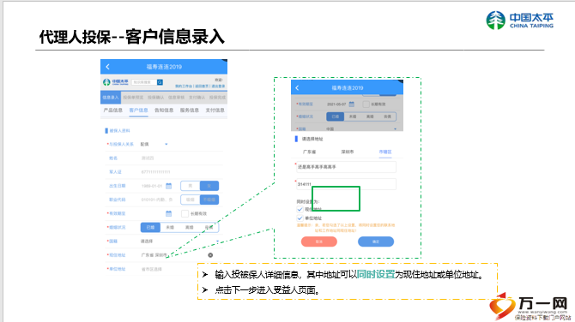Image resolution: width=575 pixels, height=322 pixels.
Task: Open 客户信息 sub-tab
Action: pos(138,110)
